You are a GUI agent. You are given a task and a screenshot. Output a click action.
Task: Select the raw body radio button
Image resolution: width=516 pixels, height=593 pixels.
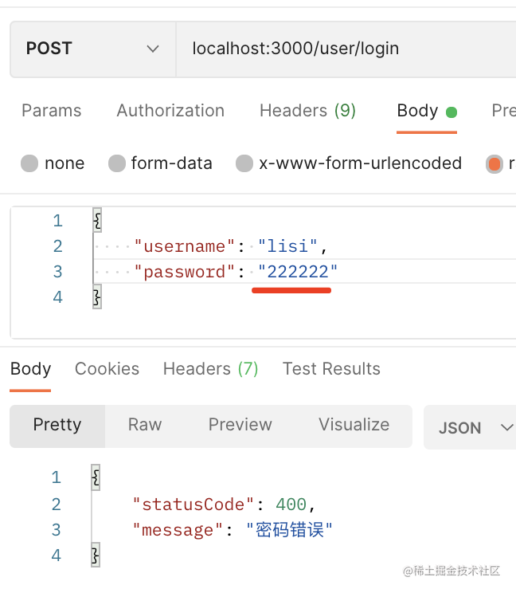pos(494,164)
